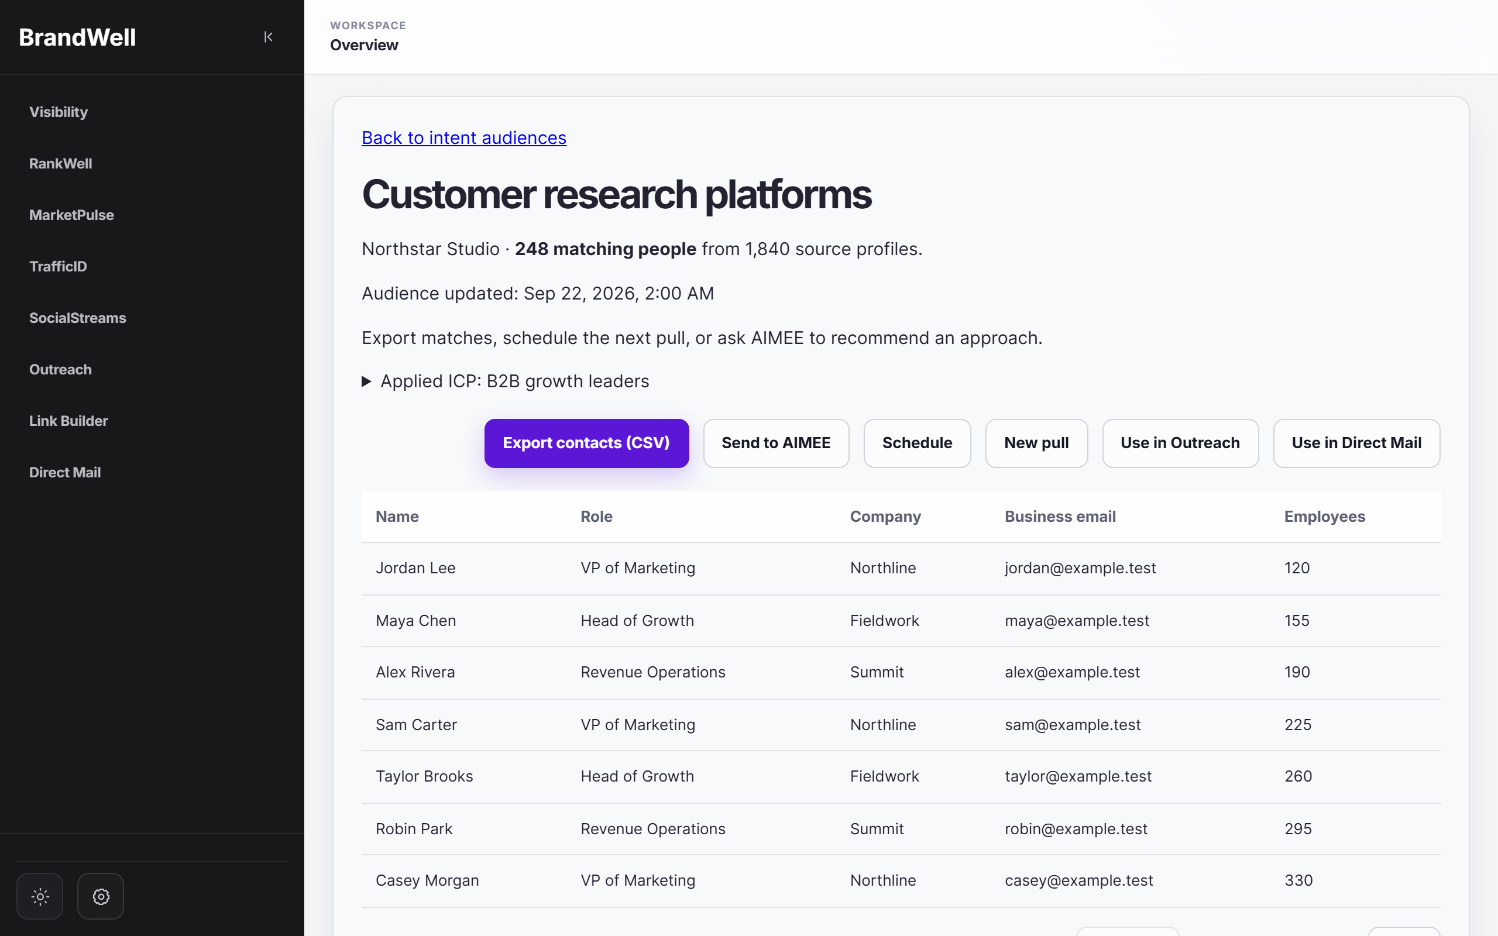This screenshot has height=936, width=1498.
Task: Click Use in Direct Mail button
Action: tap(1356, 443)
